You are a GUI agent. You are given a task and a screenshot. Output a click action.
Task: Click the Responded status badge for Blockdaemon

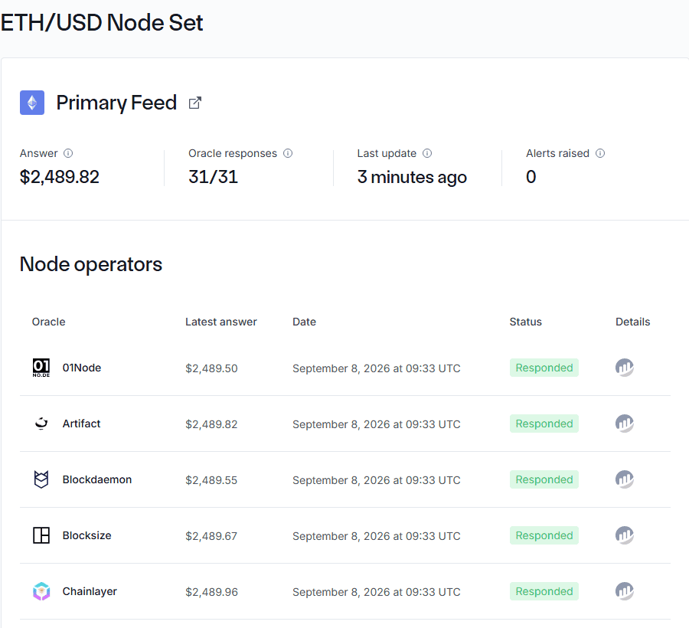coord(544,479)
